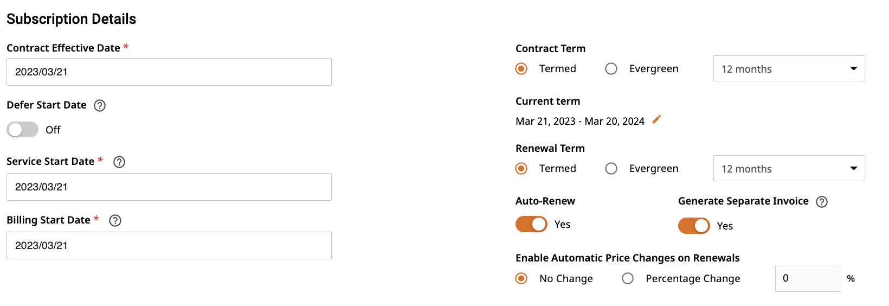This screenshot has width=889, height=306.
Task: Choose the Percentage Change radio option
Action: [x=628, y=278]
